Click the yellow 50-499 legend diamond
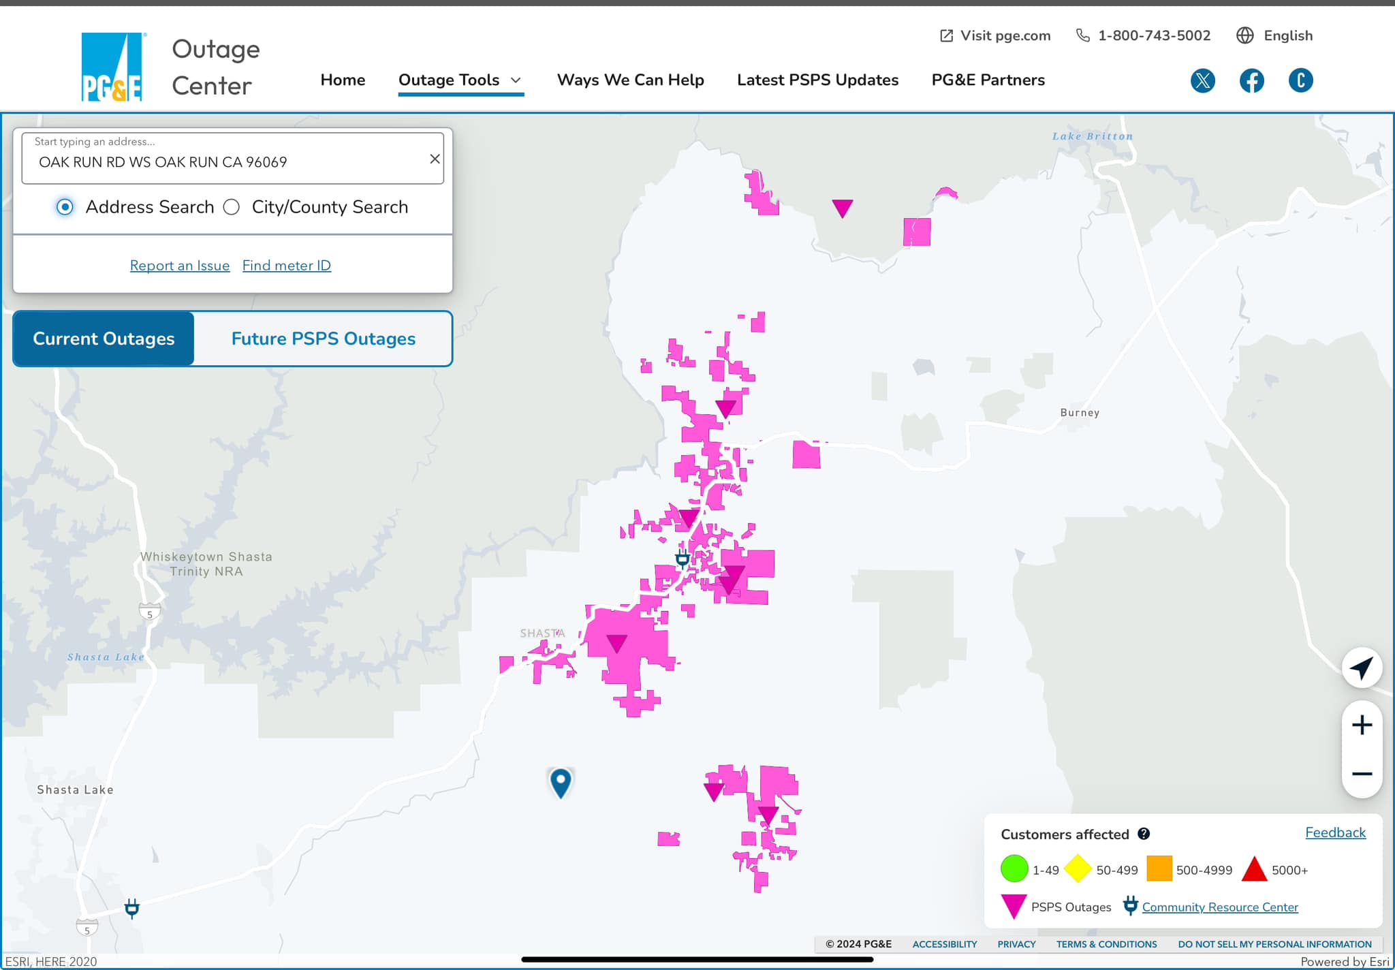Screen dimensions: 1395x970 point(1078,869)
